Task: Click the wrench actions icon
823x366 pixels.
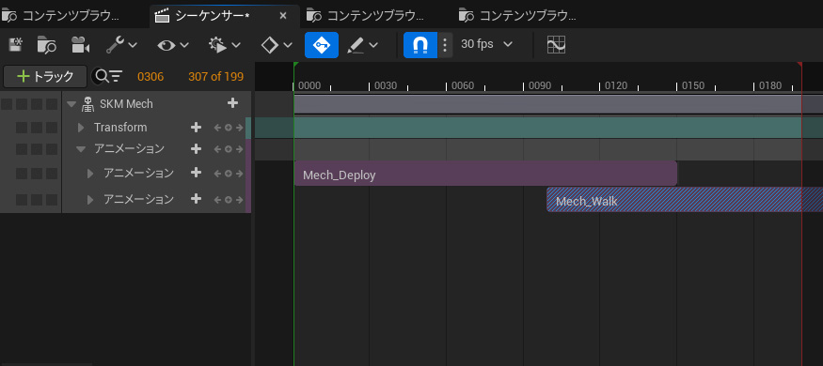Action: [115, 45]
